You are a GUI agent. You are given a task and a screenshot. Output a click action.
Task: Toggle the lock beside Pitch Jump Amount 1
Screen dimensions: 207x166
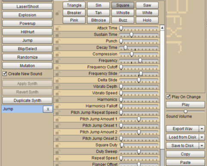tap(58, 119)
